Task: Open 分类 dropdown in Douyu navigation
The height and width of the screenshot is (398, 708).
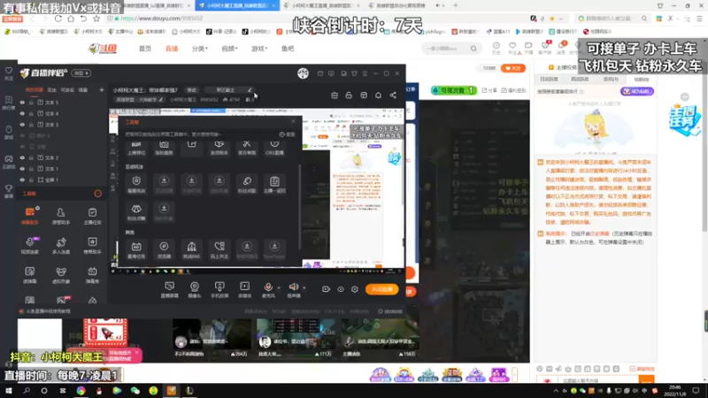Action: point(200,49)
